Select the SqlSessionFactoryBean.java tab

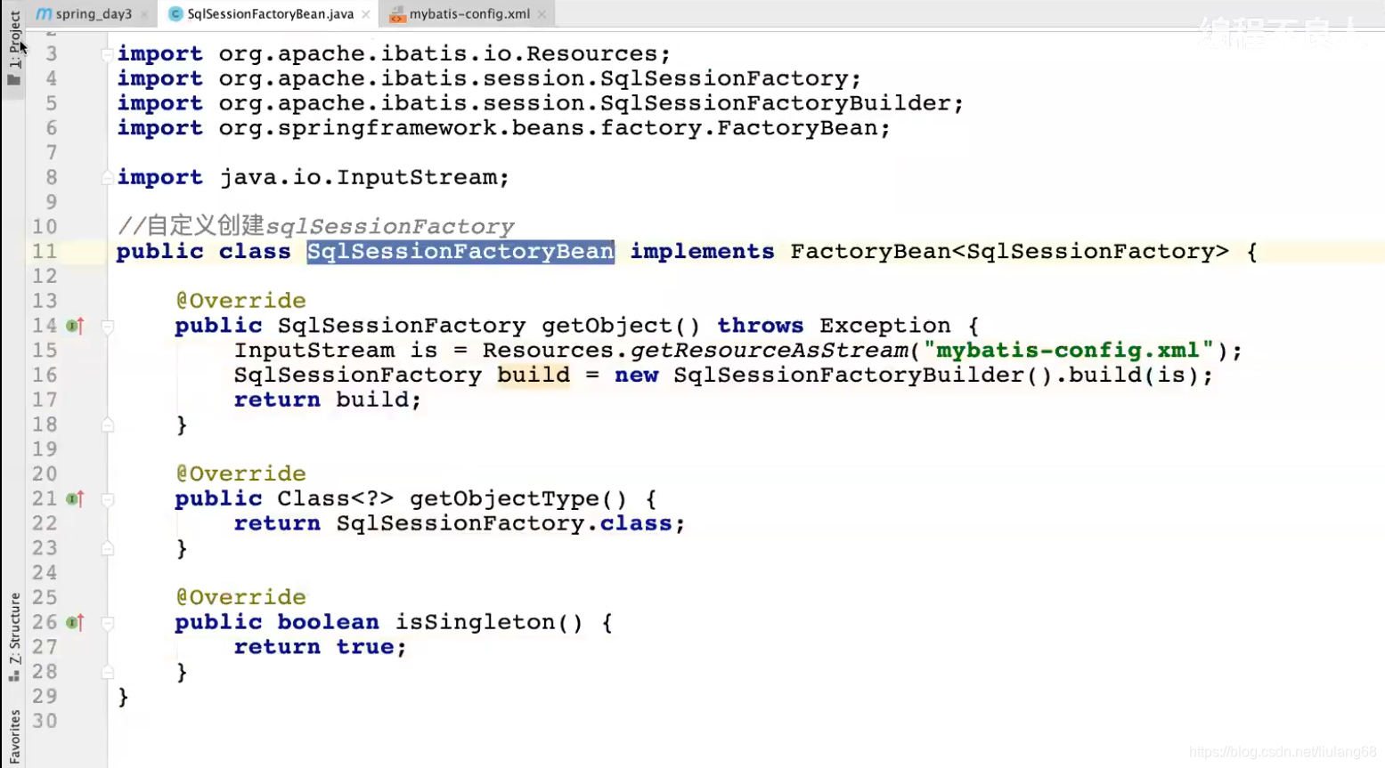[x=270, y=13]
